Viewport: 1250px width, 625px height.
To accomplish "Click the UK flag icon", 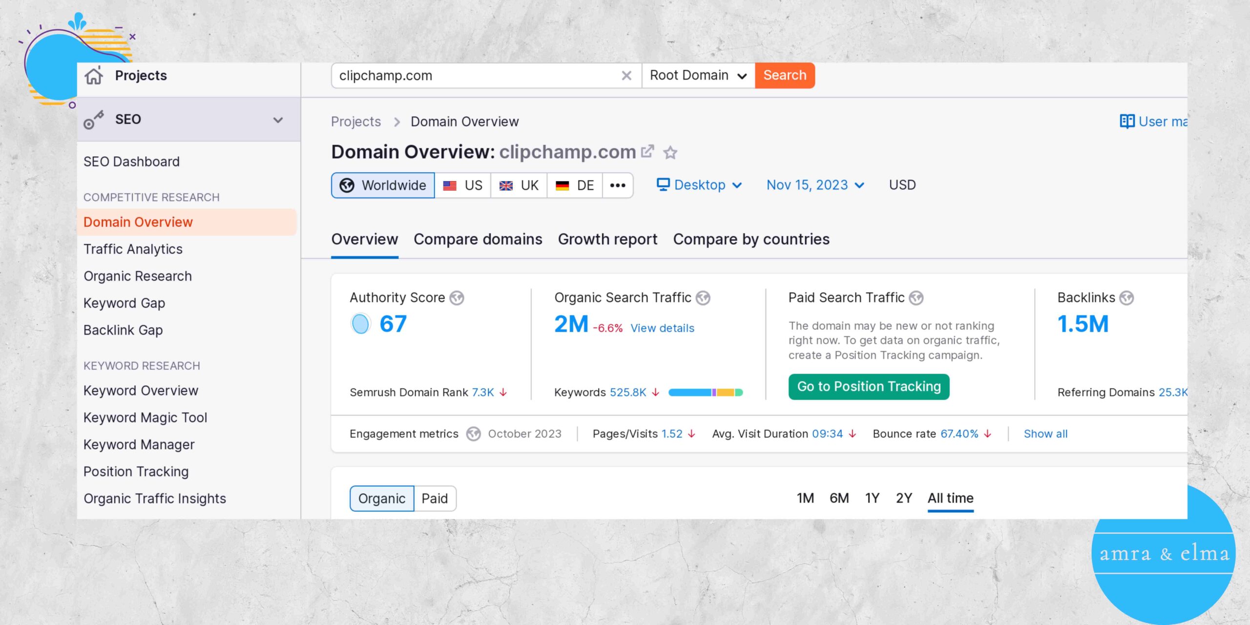I will click(506, 186).
